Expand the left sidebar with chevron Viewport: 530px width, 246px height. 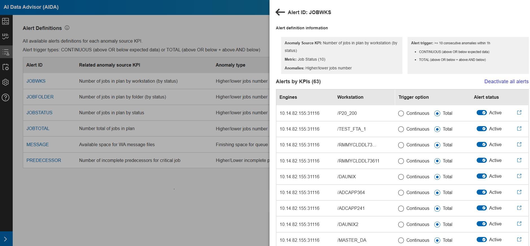[x=6, y=239]
